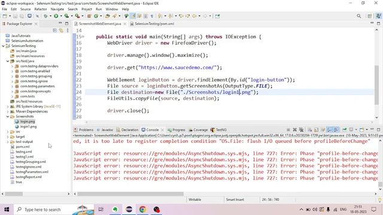Open dropdown arrow next to Run button

61,16
